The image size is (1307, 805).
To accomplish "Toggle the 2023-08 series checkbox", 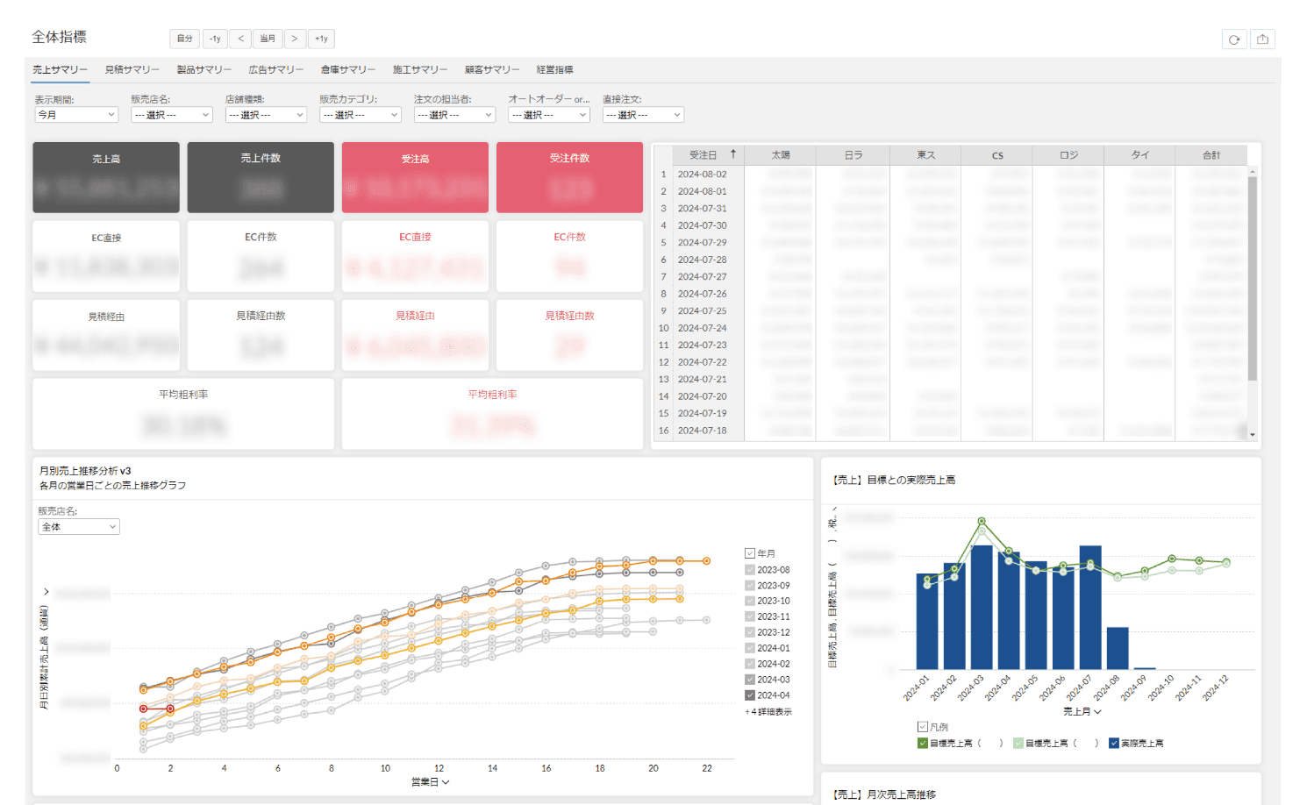I will 750,570.
